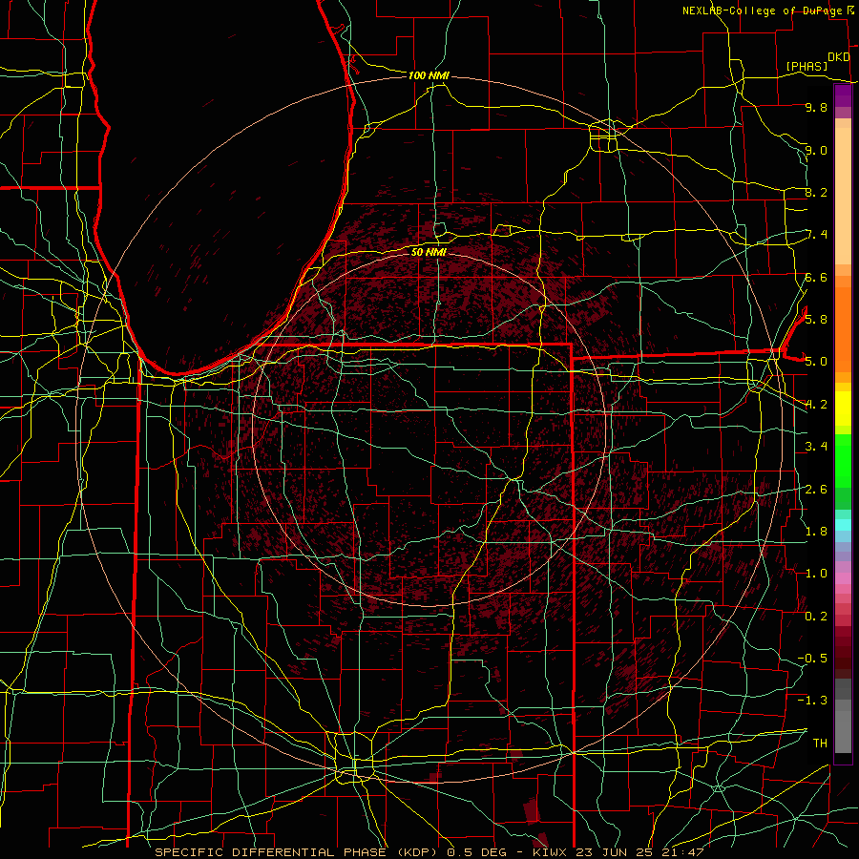Image resolution: width=859 pixels, height=859 pixels.
Task: Click the 1.0 scale value
Action: coord(816,573)
